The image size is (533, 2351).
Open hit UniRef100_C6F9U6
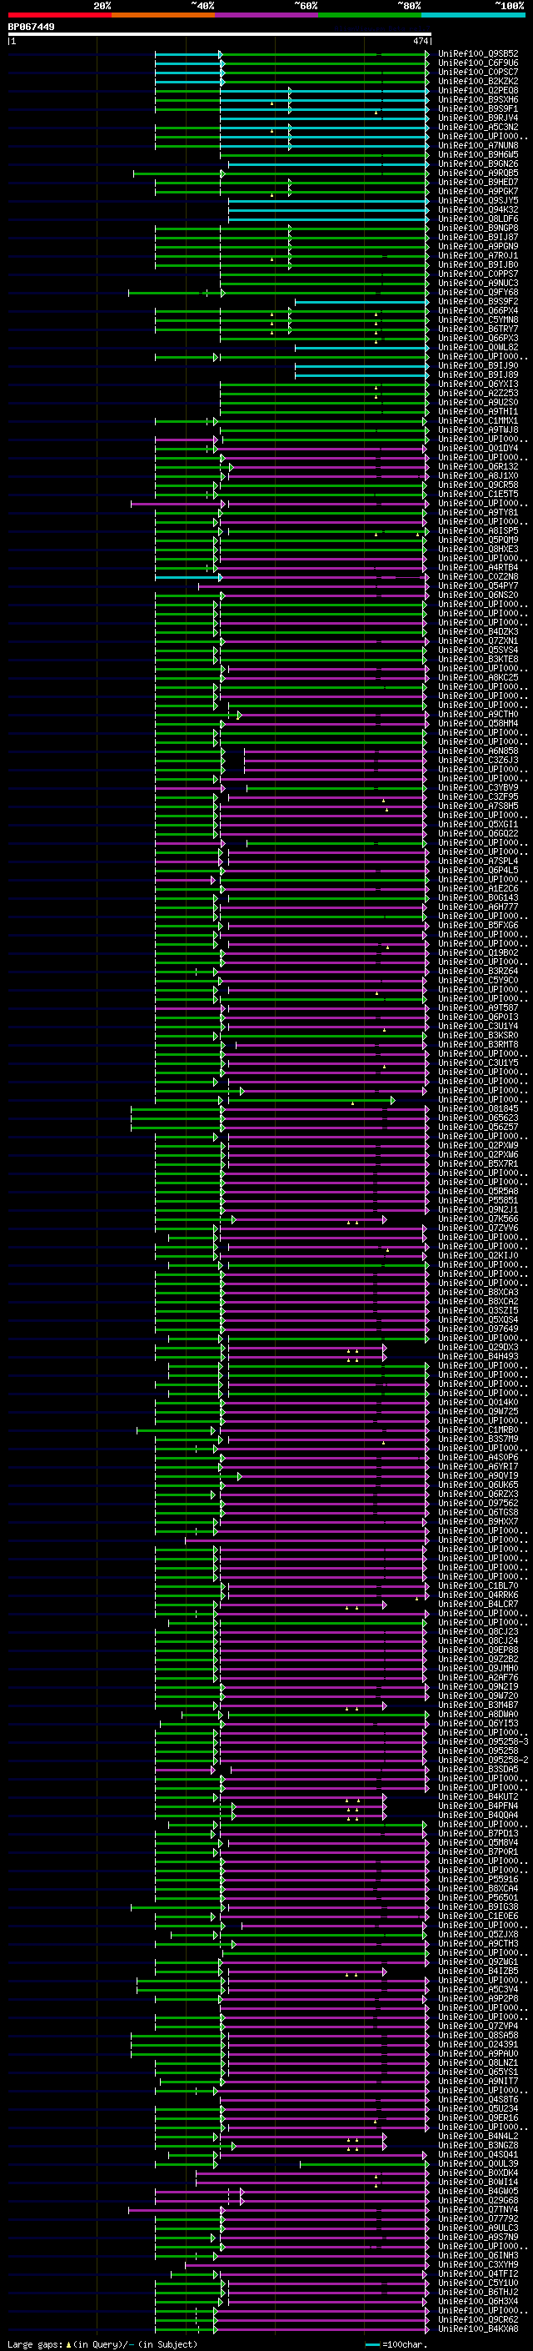coord(478,63)
